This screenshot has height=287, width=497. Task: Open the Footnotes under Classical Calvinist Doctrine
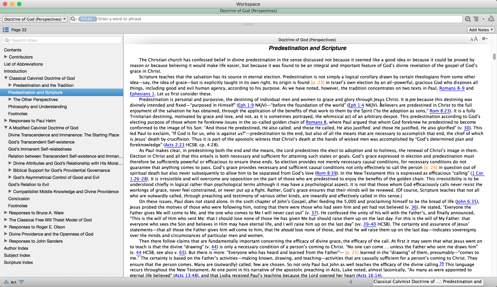click(x=18, y=114)
